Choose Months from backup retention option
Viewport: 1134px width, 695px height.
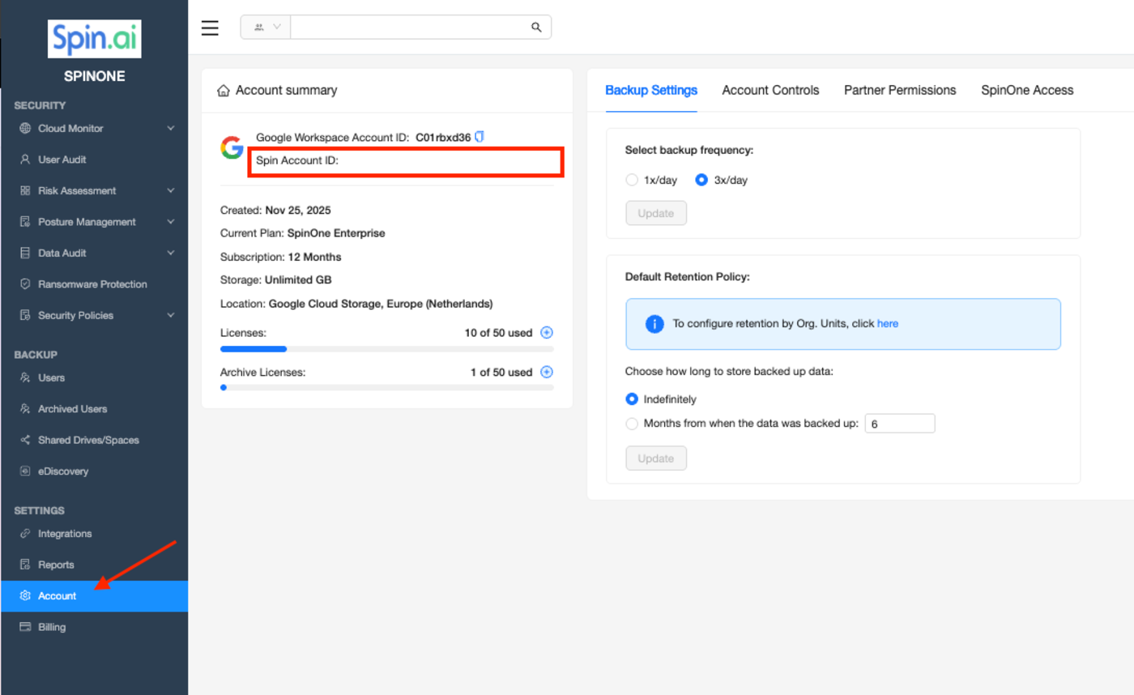coord(632,423)
